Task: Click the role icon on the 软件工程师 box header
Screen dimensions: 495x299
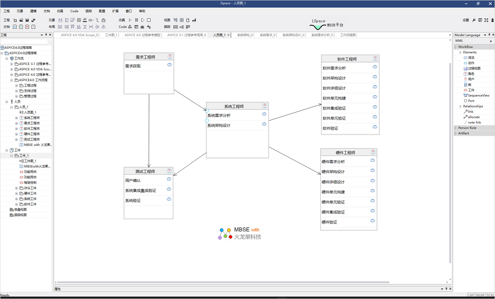Action: pos(375,59)
